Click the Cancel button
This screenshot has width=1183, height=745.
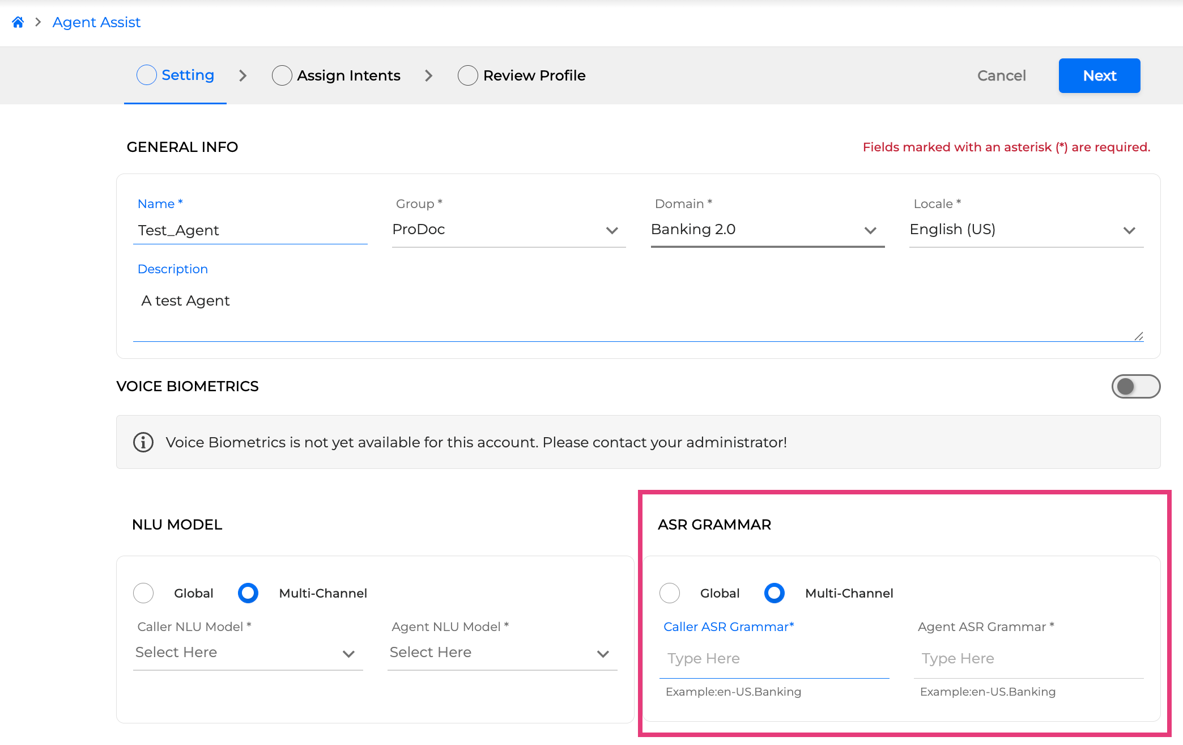pyautogui.click(x=1001, y=75)
